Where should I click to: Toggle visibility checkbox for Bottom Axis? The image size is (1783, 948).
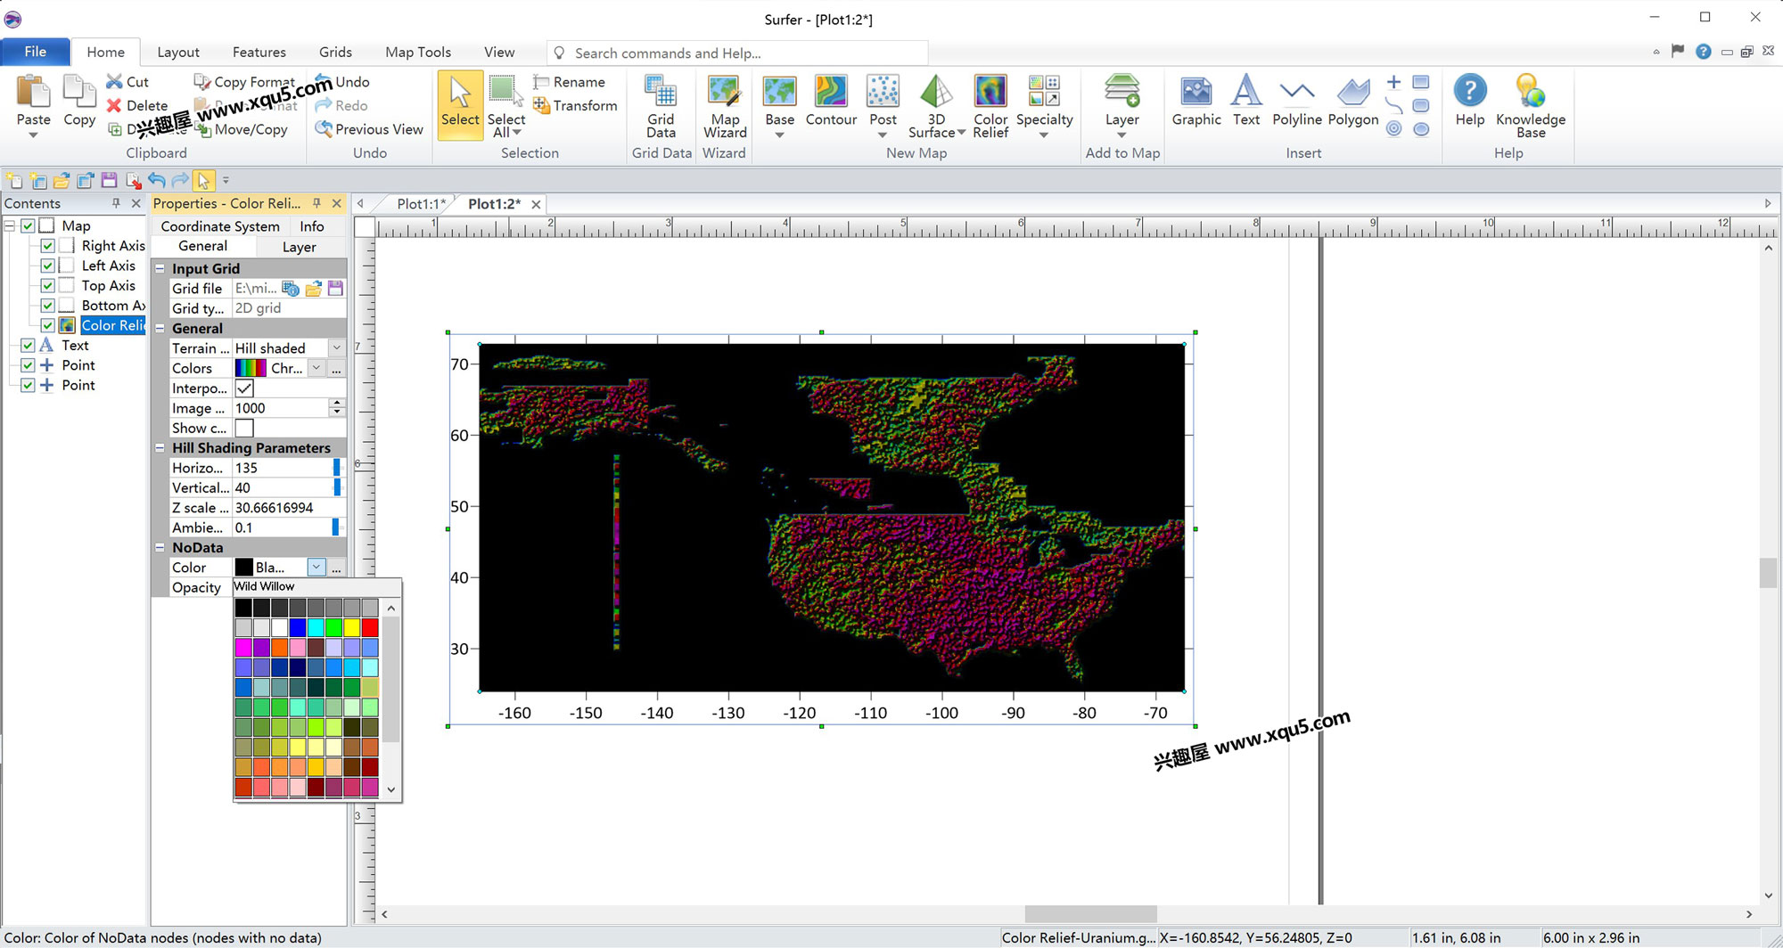tap(48, 306)
